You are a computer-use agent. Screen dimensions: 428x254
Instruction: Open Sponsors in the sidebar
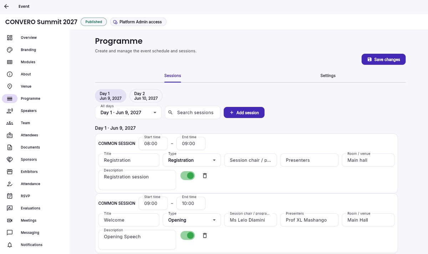(x=29, y=160)
